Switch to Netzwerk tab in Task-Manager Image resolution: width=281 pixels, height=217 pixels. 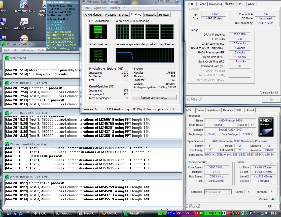[x=150, y=15]
